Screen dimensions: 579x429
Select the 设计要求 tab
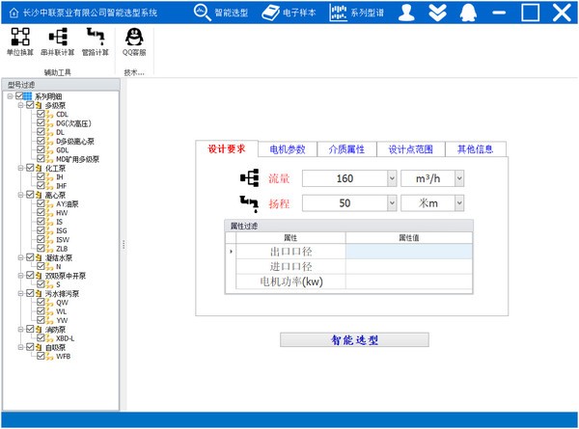pos(227,148)
